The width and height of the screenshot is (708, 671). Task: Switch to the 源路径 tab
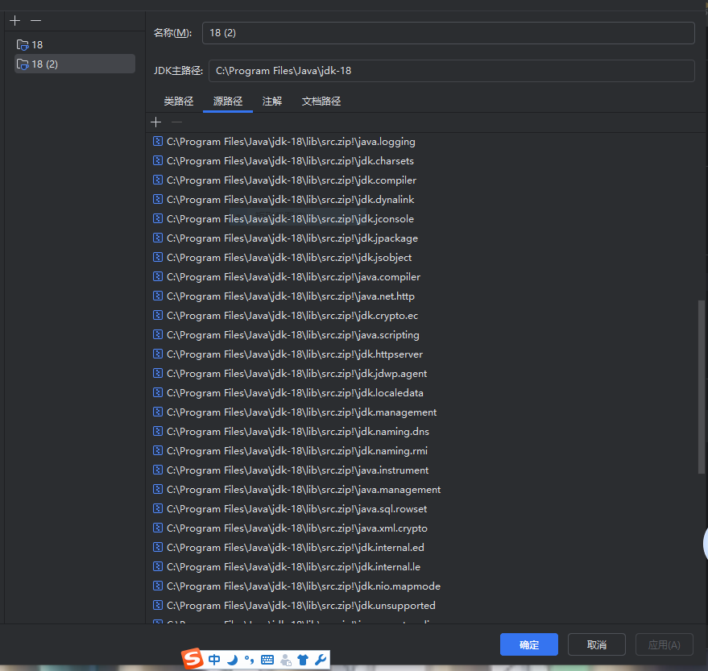(x=228, y=101)
